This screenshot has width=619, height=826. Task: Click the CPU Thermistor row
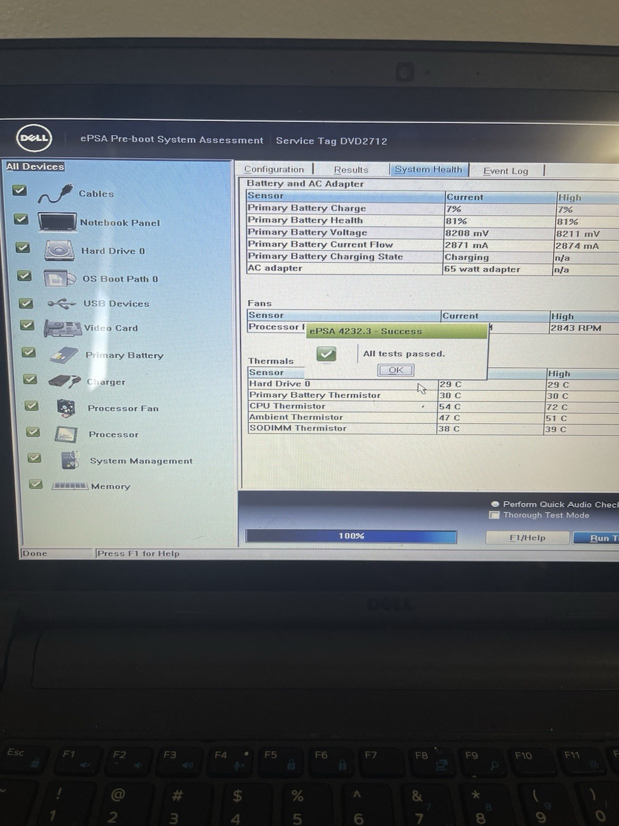click(433, 407)
